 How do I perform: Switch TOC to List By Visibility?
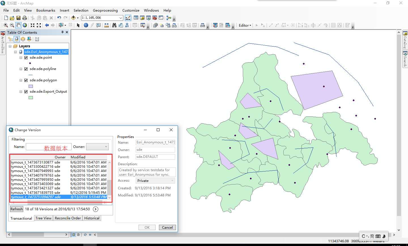click(x=23, y=39)
